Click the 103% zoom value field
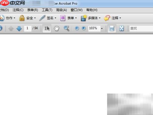The width and height of the screenshot is (153, 115). 94,28
